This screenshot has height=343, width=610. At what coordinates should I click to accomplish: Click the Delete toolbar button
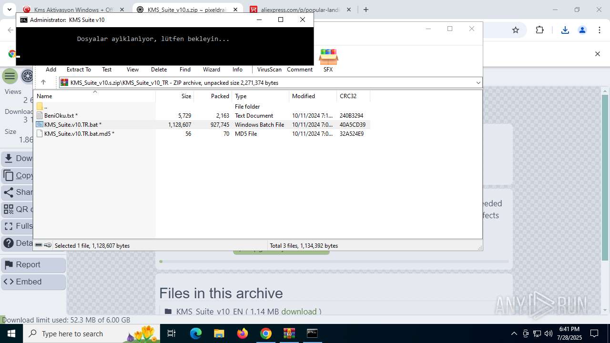click(x=159, y=70)
